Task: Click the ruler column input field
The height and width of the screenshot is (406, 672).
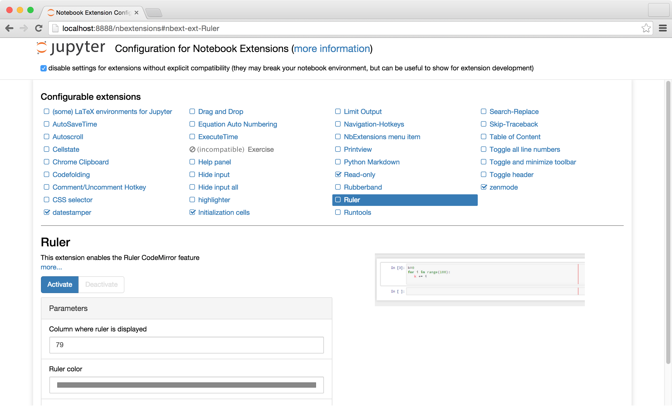Action: (x=186, y=345)
